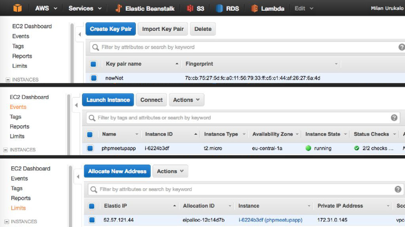Collapse sidebar arrow beside Allocate New Address

[78, 177]
